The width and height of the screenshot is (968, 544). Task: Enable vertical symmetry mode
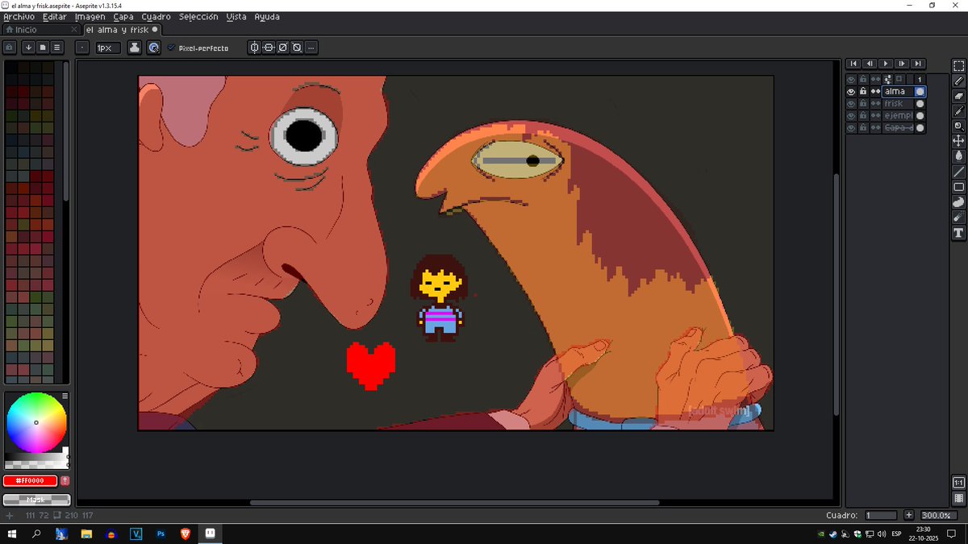click(269, 48)
